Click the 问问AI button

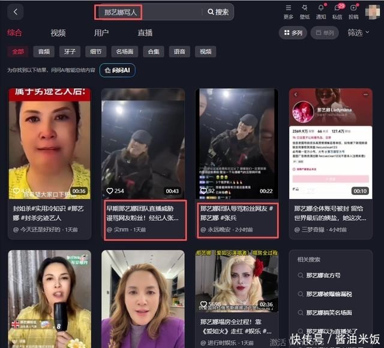[118, 70]
